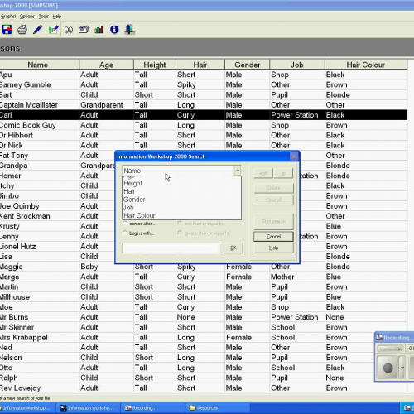414x414 pixels.
Task: Open the Tools menu
Action: (x=44, y=17)
